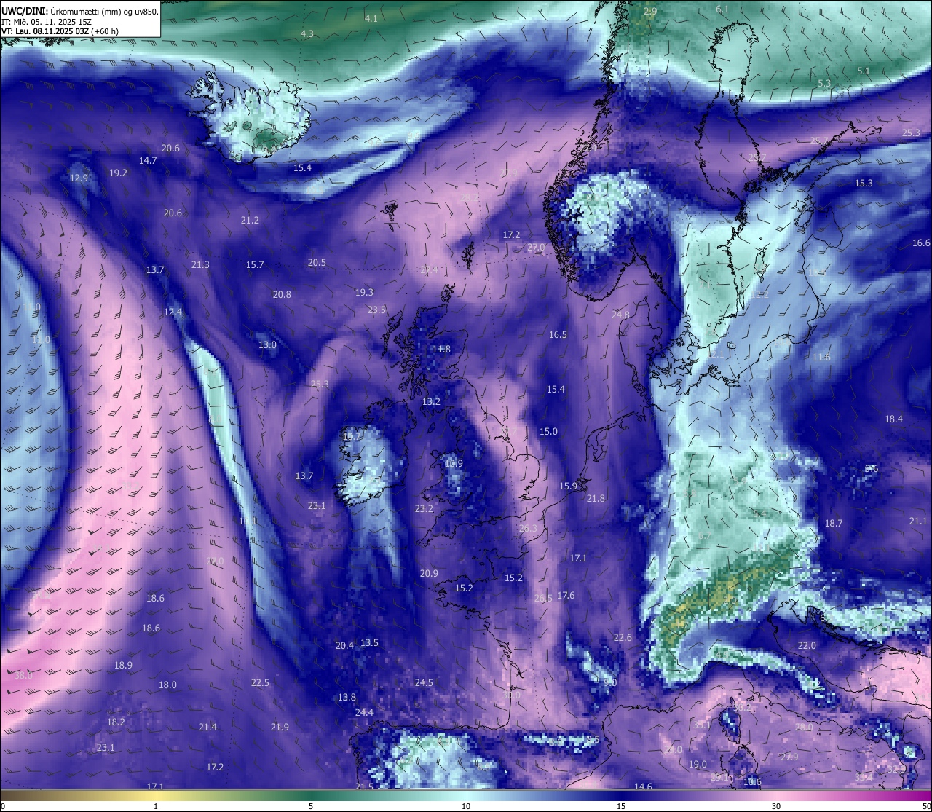This screenshot has height=812, width=932.
Task: Click the map value 18.7
Action: click(x=834, y=524)
